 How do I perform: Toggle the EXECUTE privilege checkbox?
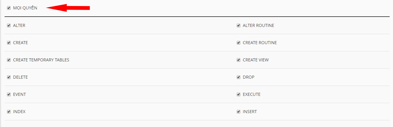[x=239, y=95]
